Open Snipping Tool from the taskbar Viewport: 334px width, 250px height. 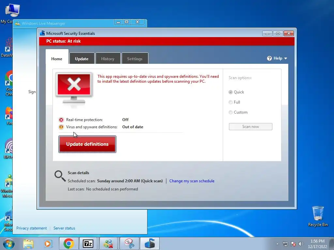tap(129, 243)
